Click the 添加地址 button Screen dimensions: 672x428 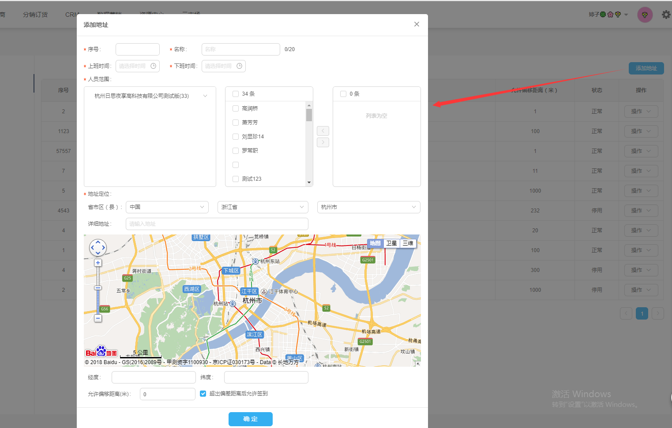pos(646,68)
